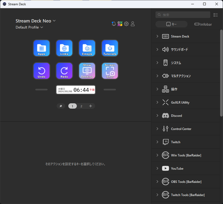Add a new page with the plus button
Viewport: 223px width, 204px height.
pyautogui.click(x=90, y=106)
